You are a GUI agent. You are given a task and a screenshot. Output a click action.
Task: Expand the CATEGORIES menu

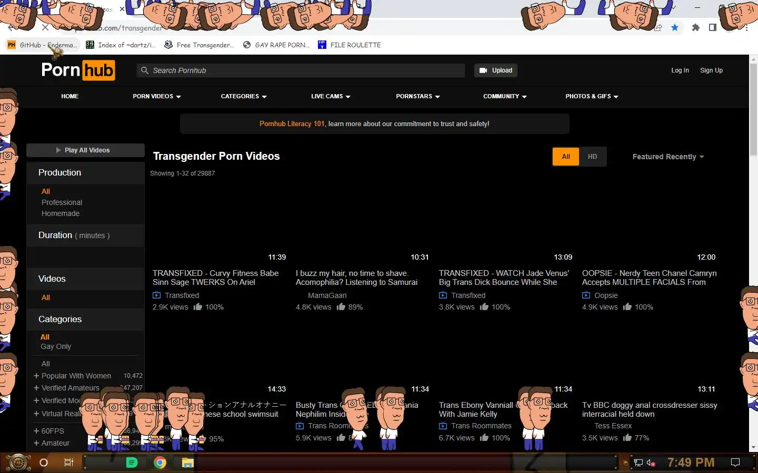pyautogui.click(x=244, y=96)
